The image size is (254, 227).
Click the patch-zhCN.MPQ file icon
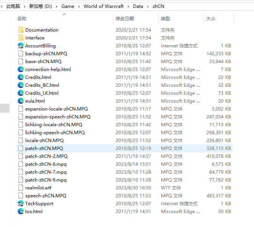(21, 148)
